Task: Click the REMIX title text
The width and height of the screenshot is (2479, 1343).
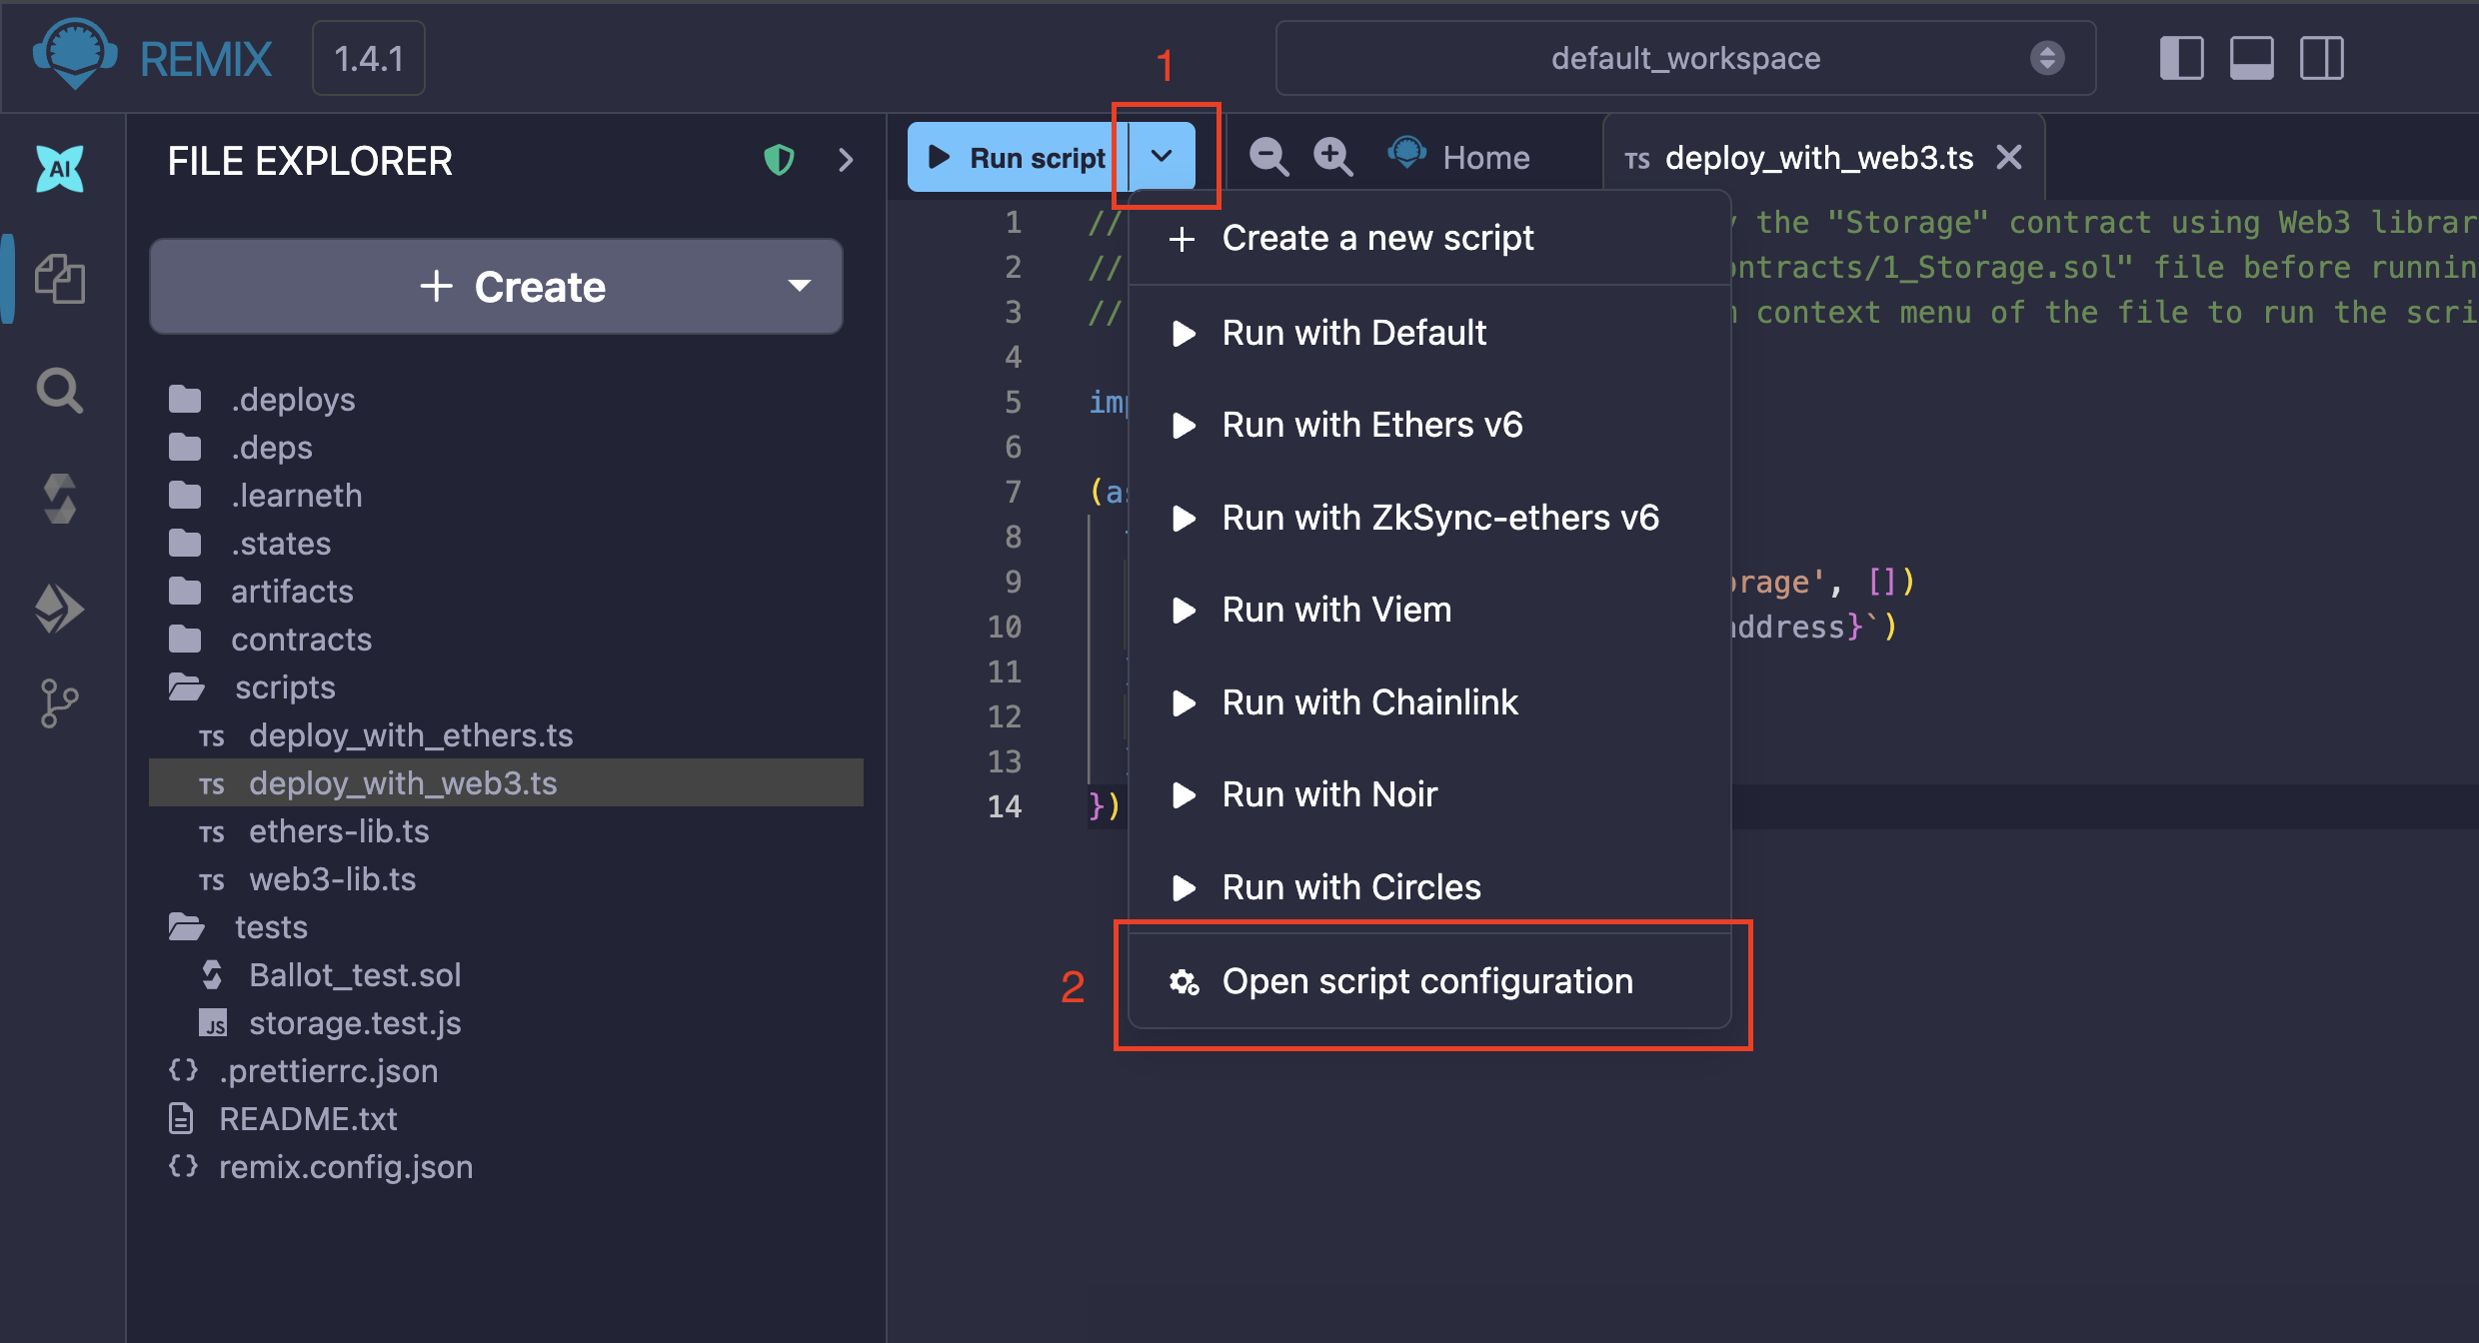Action: [206, 59]
